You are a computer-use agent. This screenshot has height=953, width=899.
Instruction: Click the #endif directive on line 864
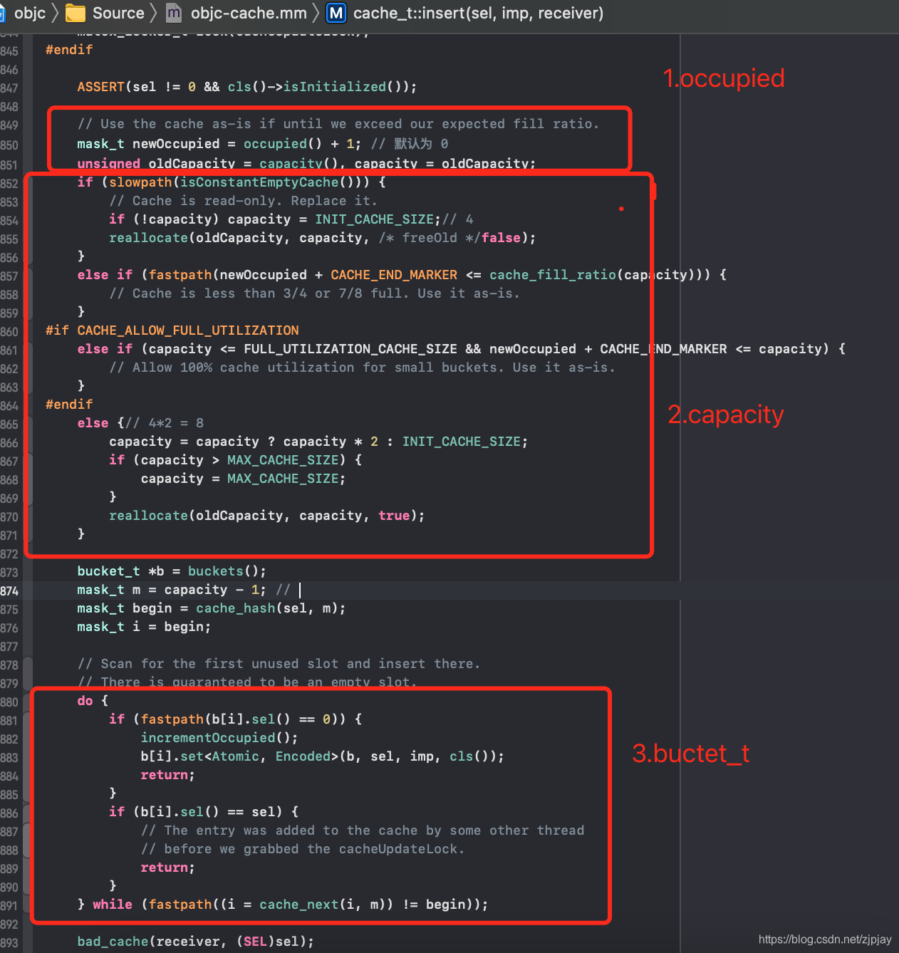(69, 405)
